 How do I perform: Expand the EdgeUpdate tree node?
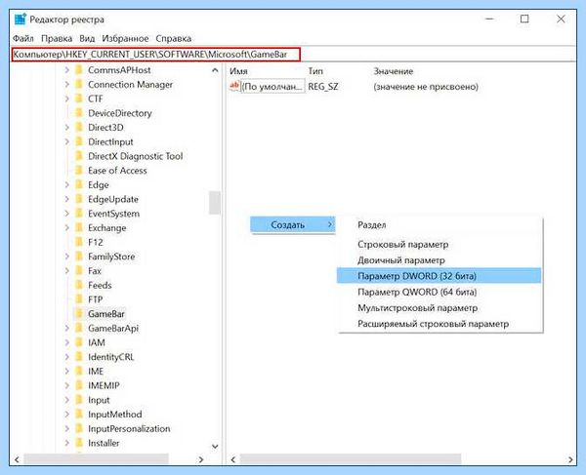[66, 199]
